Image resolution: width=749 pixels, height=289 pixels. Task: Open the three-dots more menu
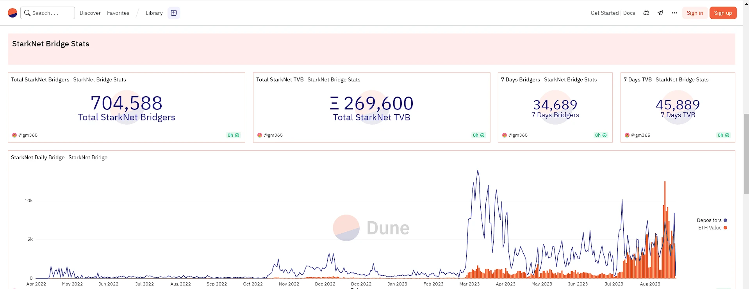[x=674, y=13]
